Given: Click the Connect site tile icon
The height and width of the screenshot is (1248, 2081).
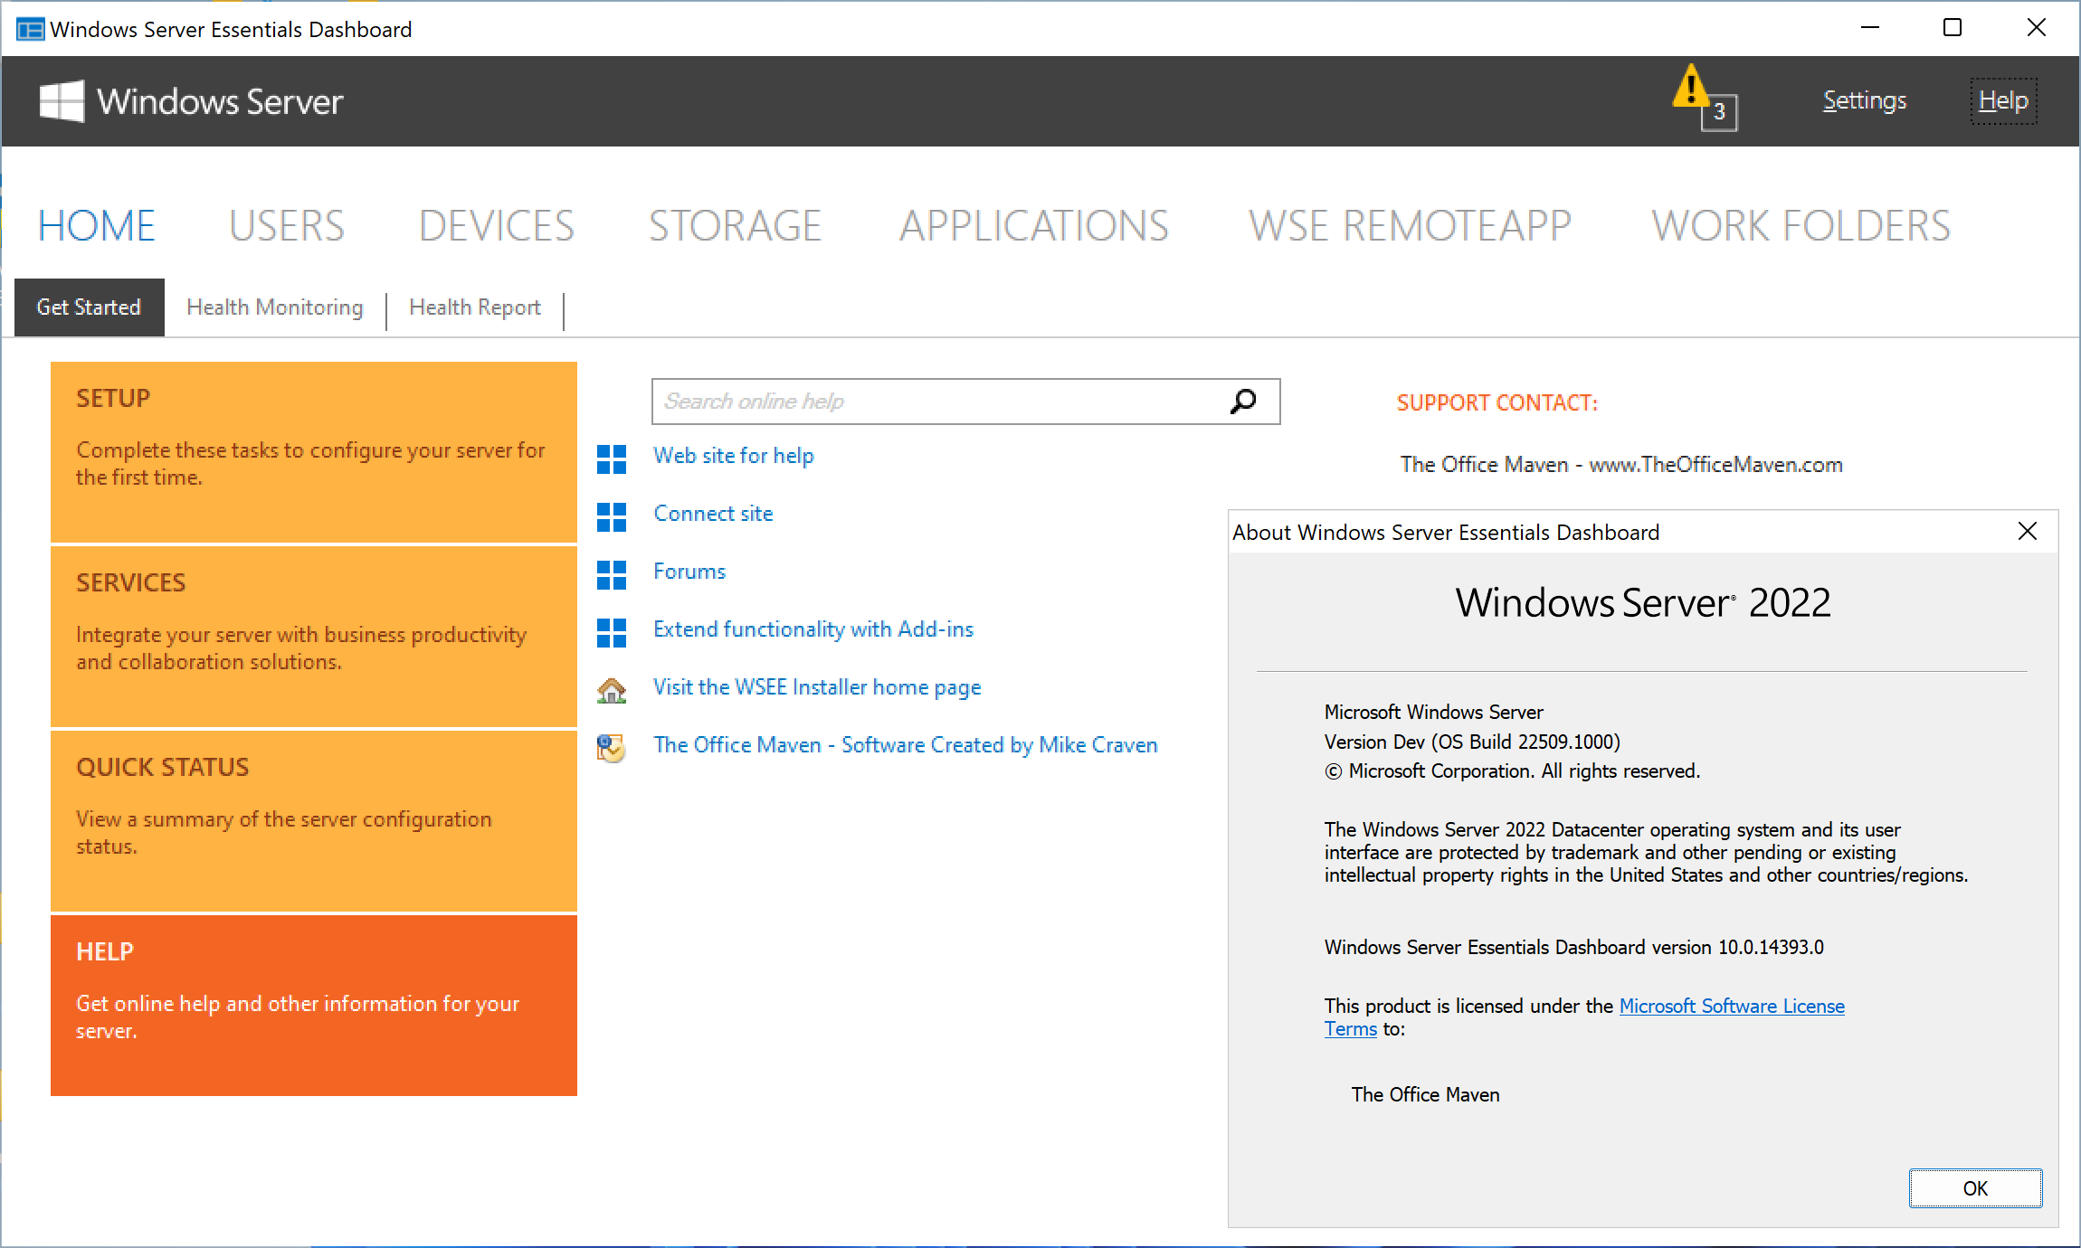Looking at the screenshot, I should click(x=613, y=518).
